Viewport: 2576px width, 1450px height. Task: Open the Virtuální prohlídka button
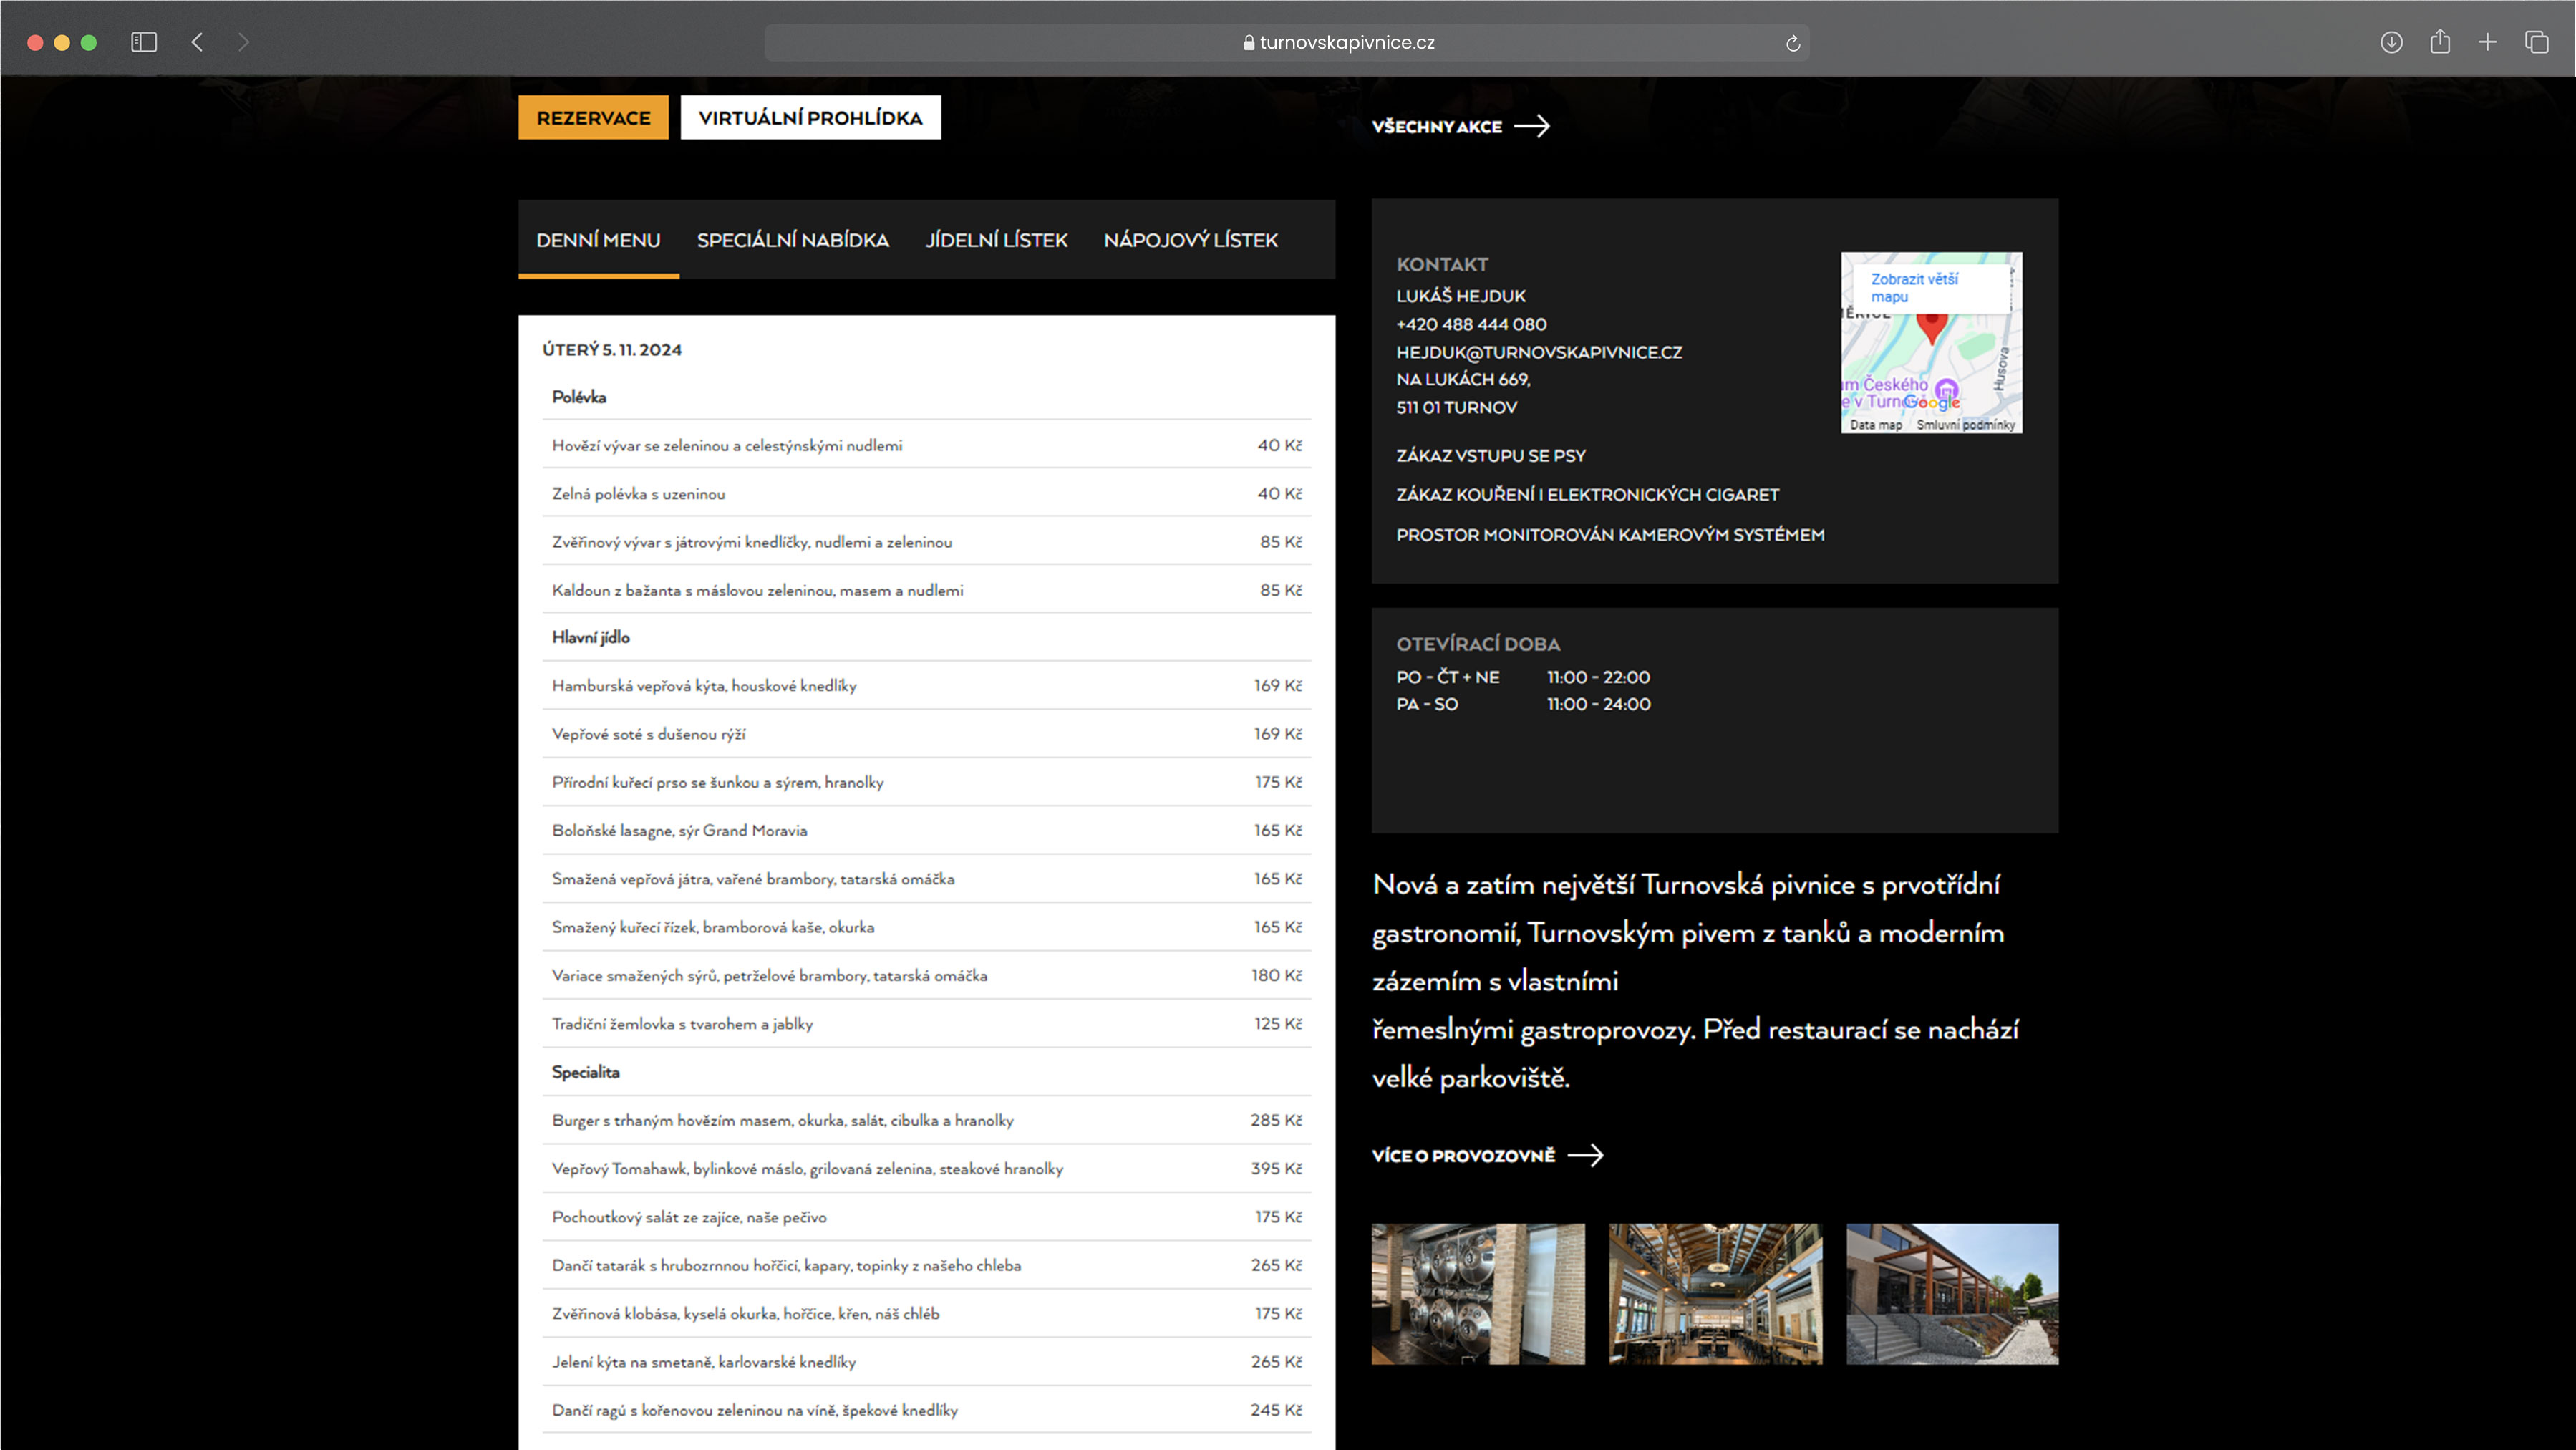click(810, 118)
